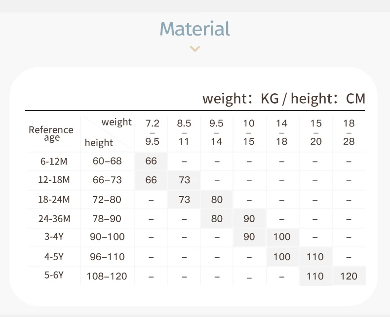The height and width of the screenshot is (317, 390).
Task: Select the 14–18 weight column header
Action: tap(281, 132)
